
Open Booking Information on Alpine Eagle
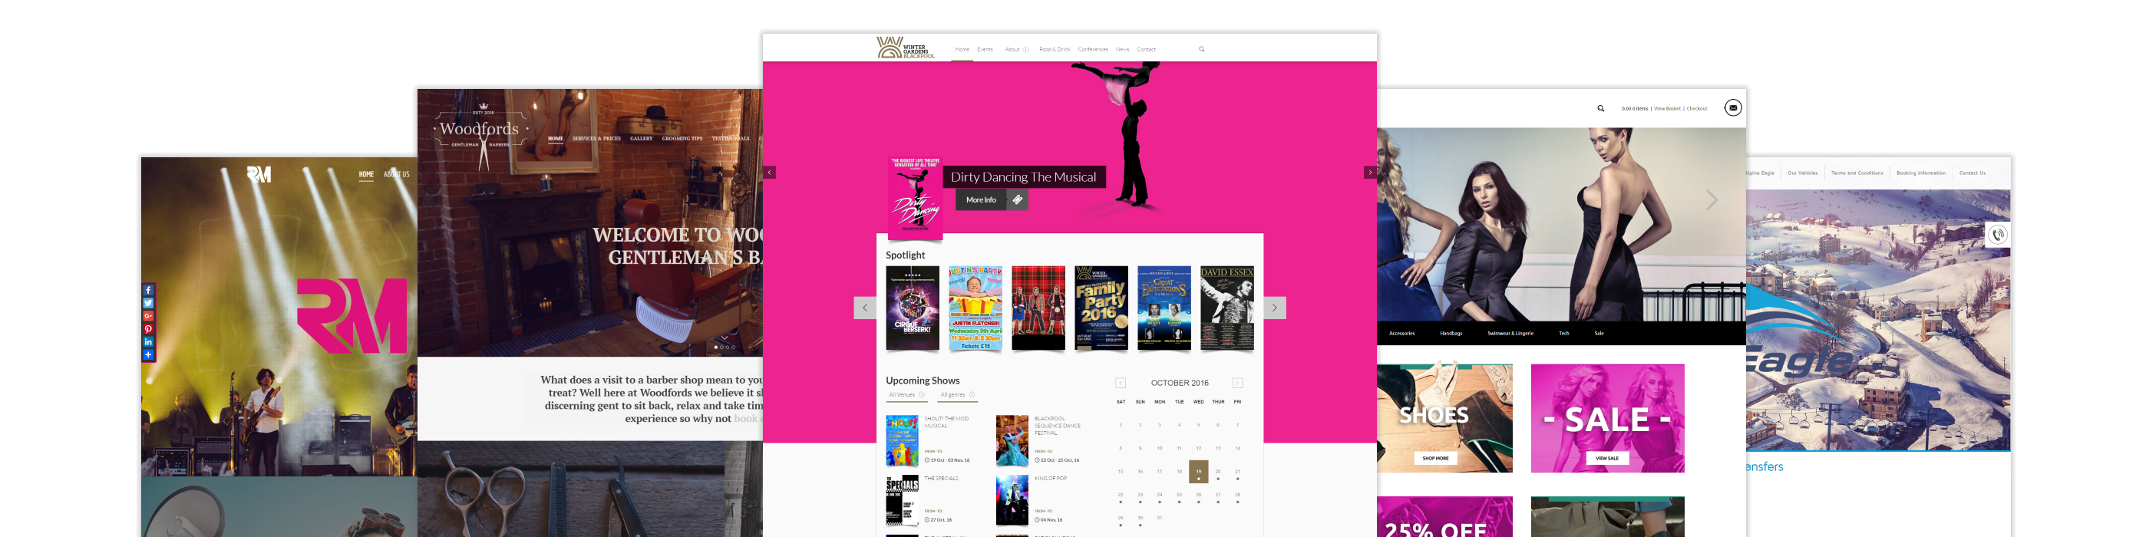pos(1921,173)
